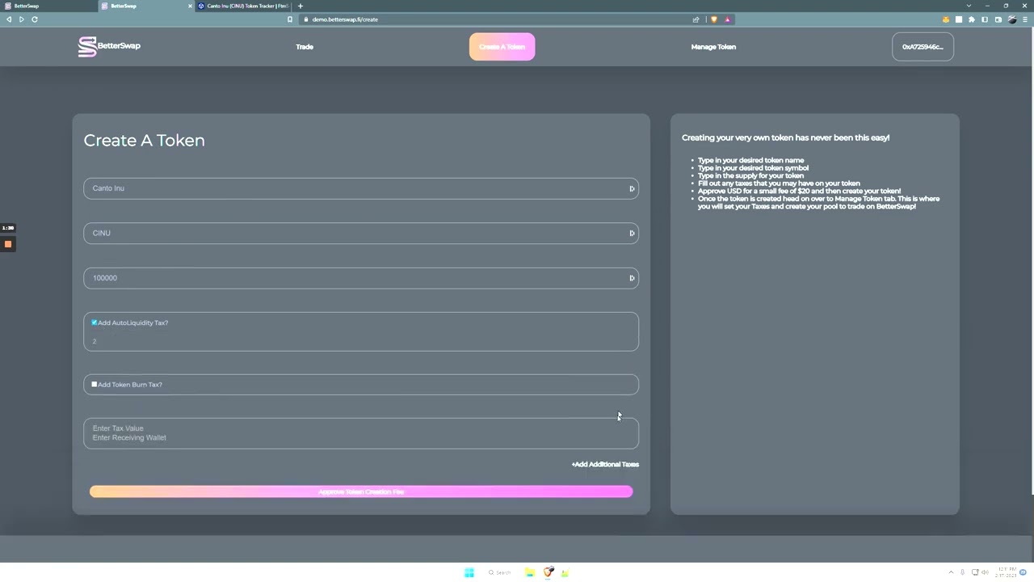
Task: Edit the AutoLiquidity tax value field
Action: (361, 341)
